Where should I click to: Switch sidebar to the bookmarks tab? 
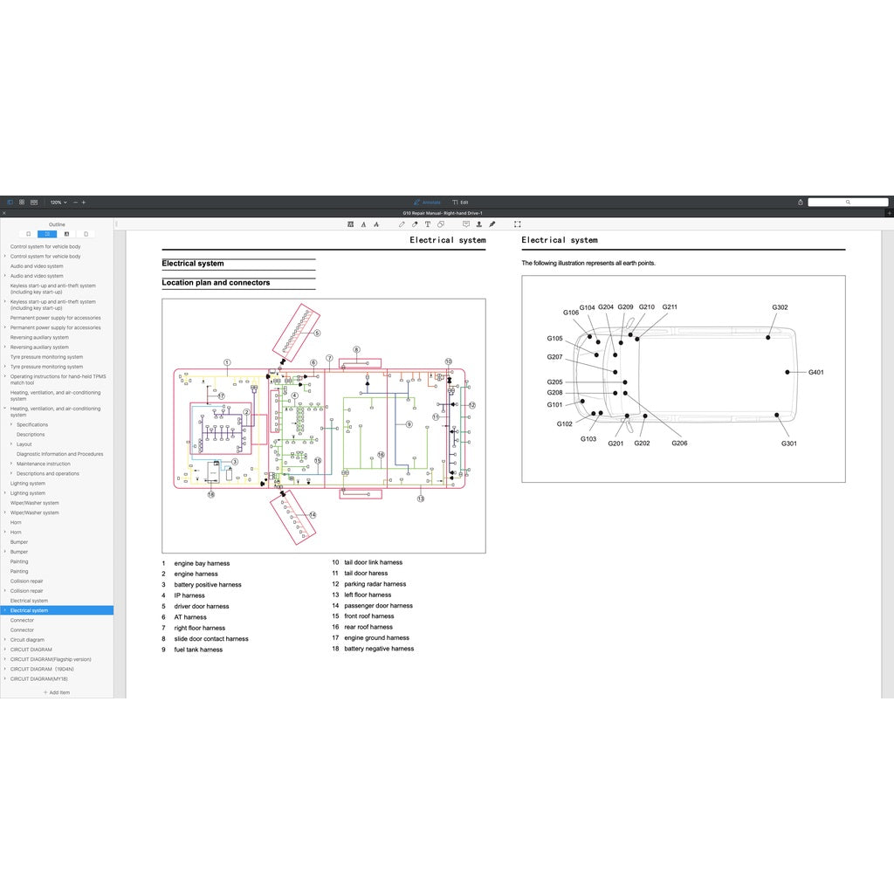pos(29,234)
